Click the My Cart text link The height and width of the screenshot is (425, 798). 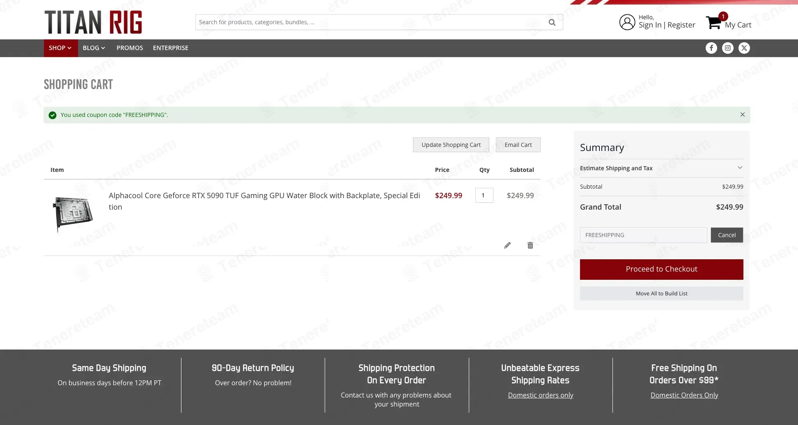click(x=738, y=25)
